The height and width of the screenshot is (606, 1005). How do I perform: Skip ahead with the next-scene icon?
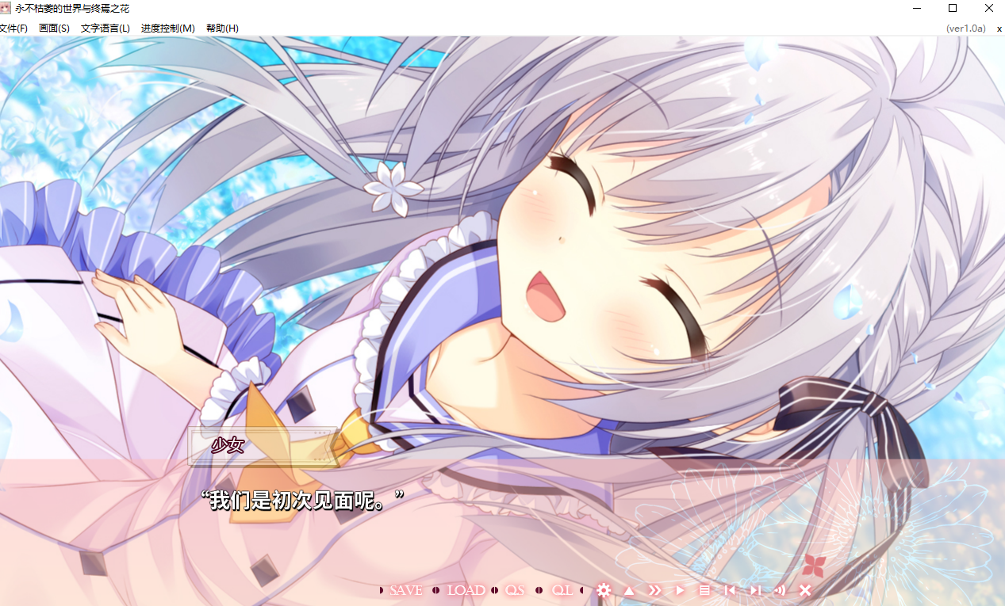(754, 589)
